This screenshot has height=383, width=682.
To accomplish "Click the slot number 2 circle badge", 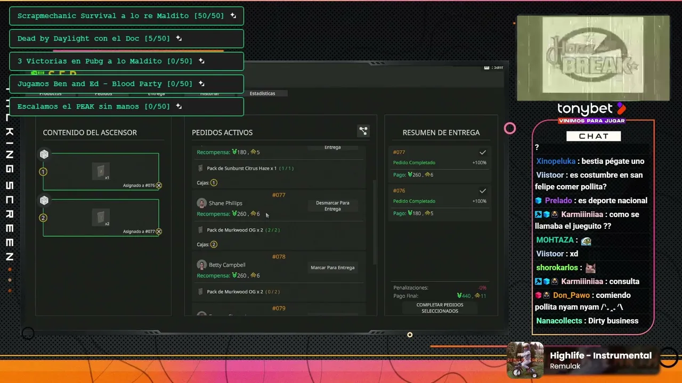I will (43, 218).
